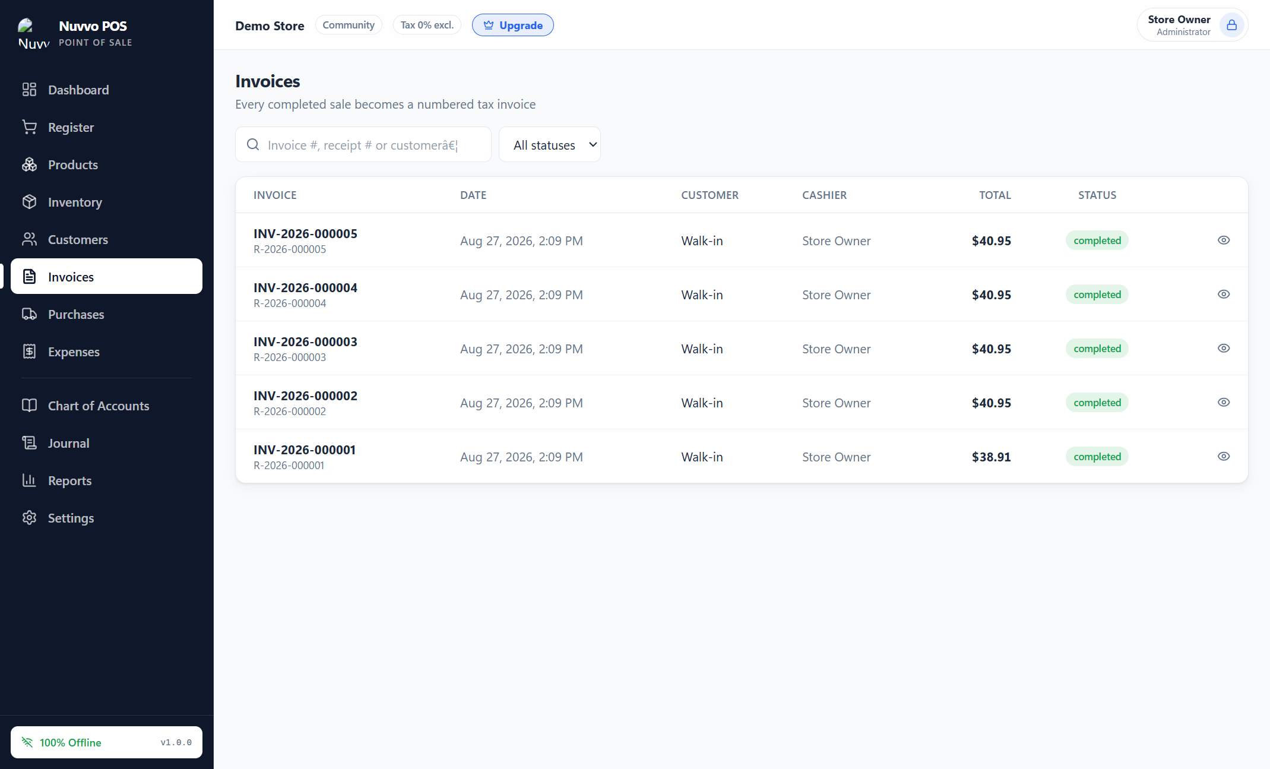The height and width of the screenshot is (769, 1270).
Task: Click the $38.91 total amount
Action: click(991, 457)
